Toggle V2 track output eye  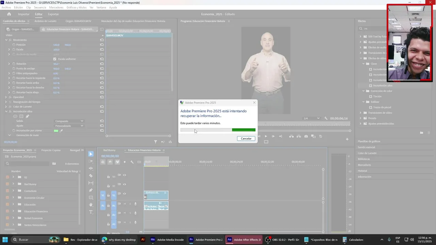point(124,184)
